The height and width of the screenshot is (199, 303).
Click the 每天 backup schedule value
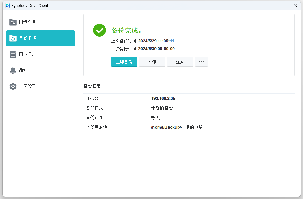pos(156,118)
